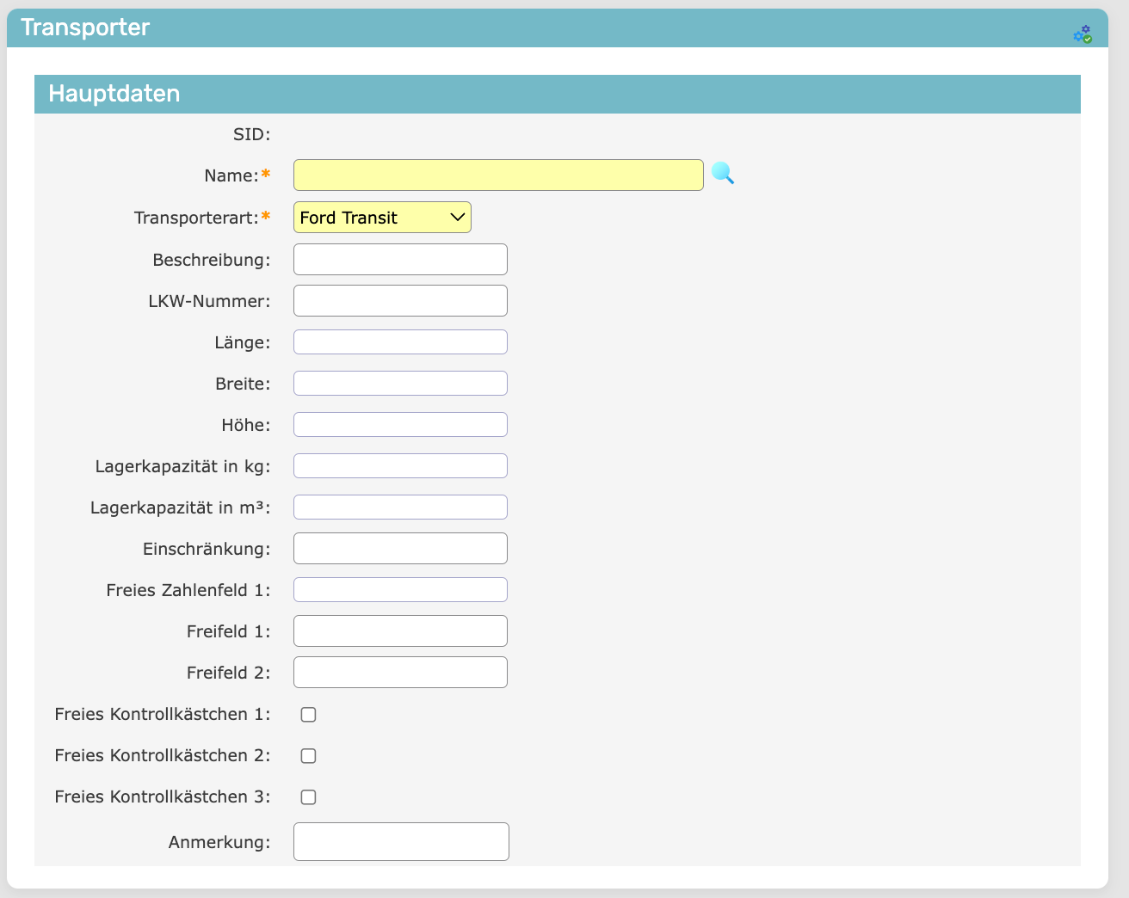1129x898 pixels.
Task: Place cursor in the Breite field
Action: point(400,384)
